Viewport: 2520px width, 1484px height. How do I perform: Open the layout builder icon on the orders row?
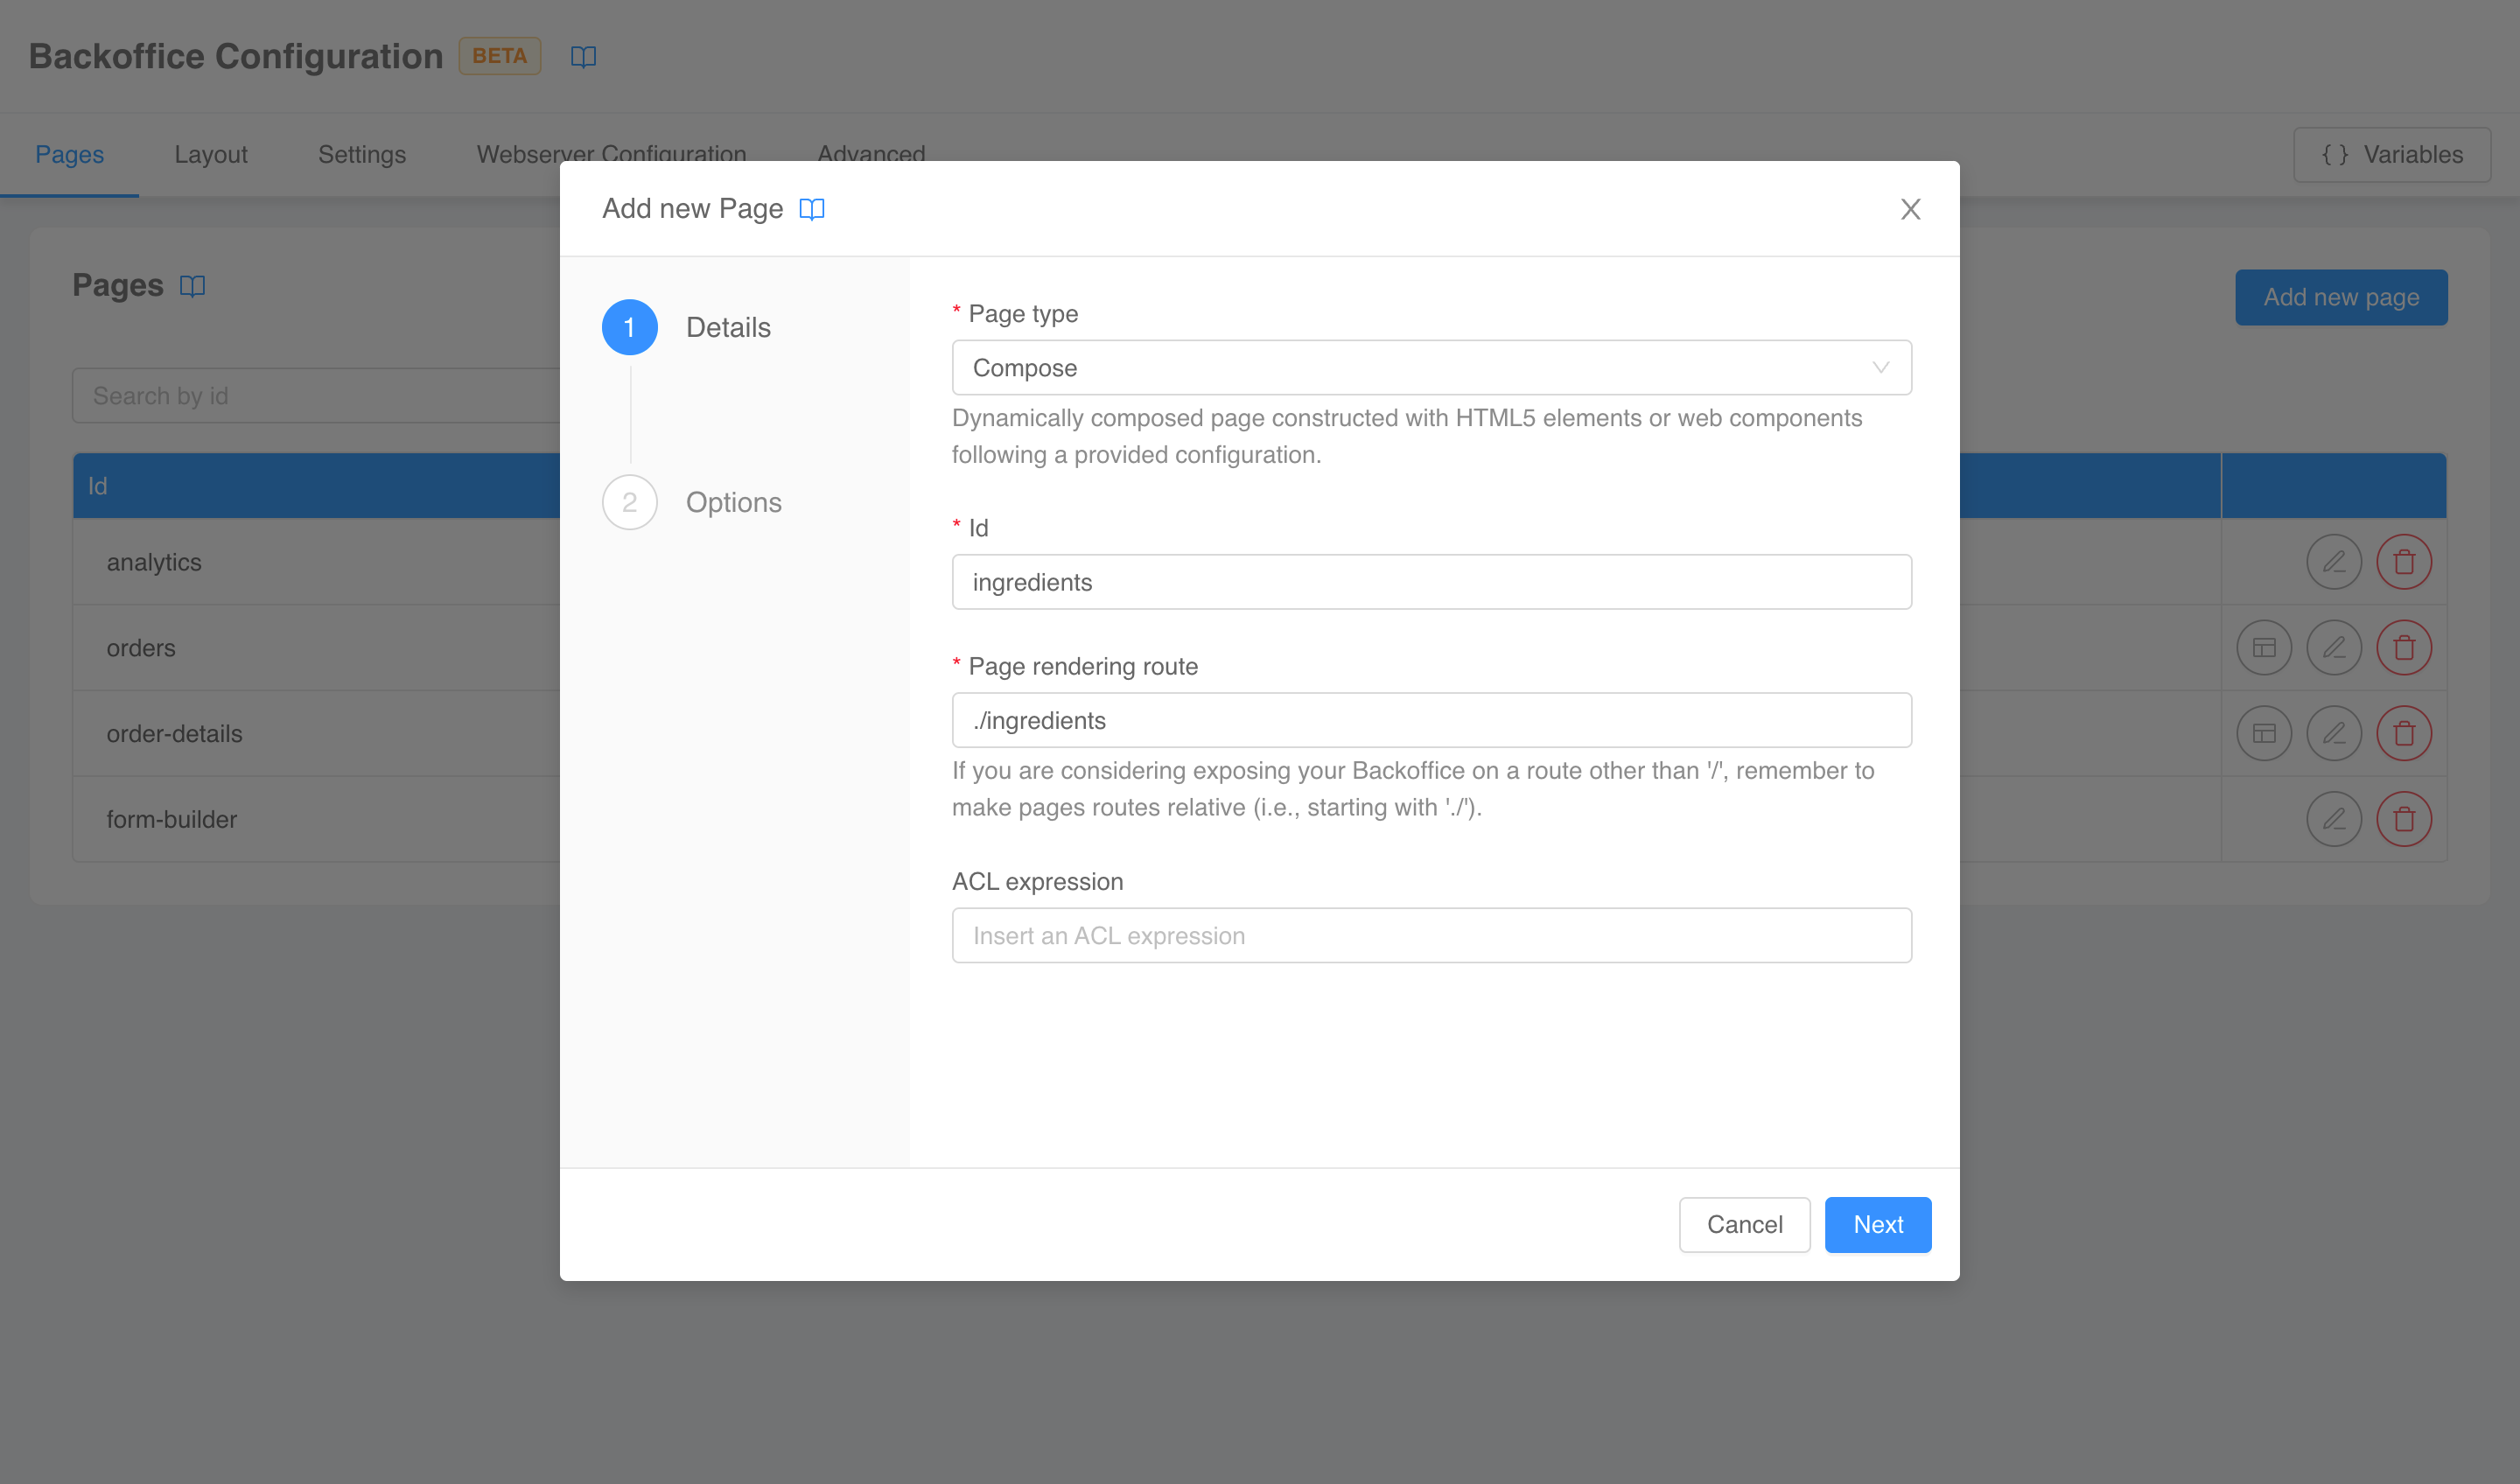click(2264, 647)
